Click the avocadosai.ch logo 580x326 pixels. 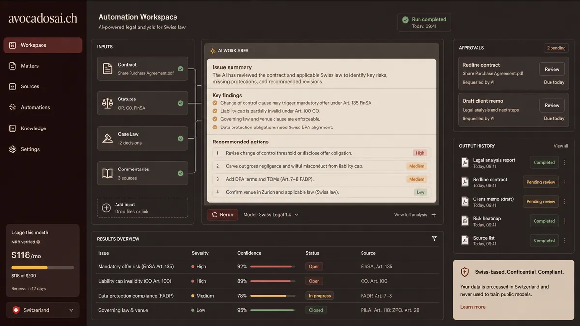pos(43,18)
